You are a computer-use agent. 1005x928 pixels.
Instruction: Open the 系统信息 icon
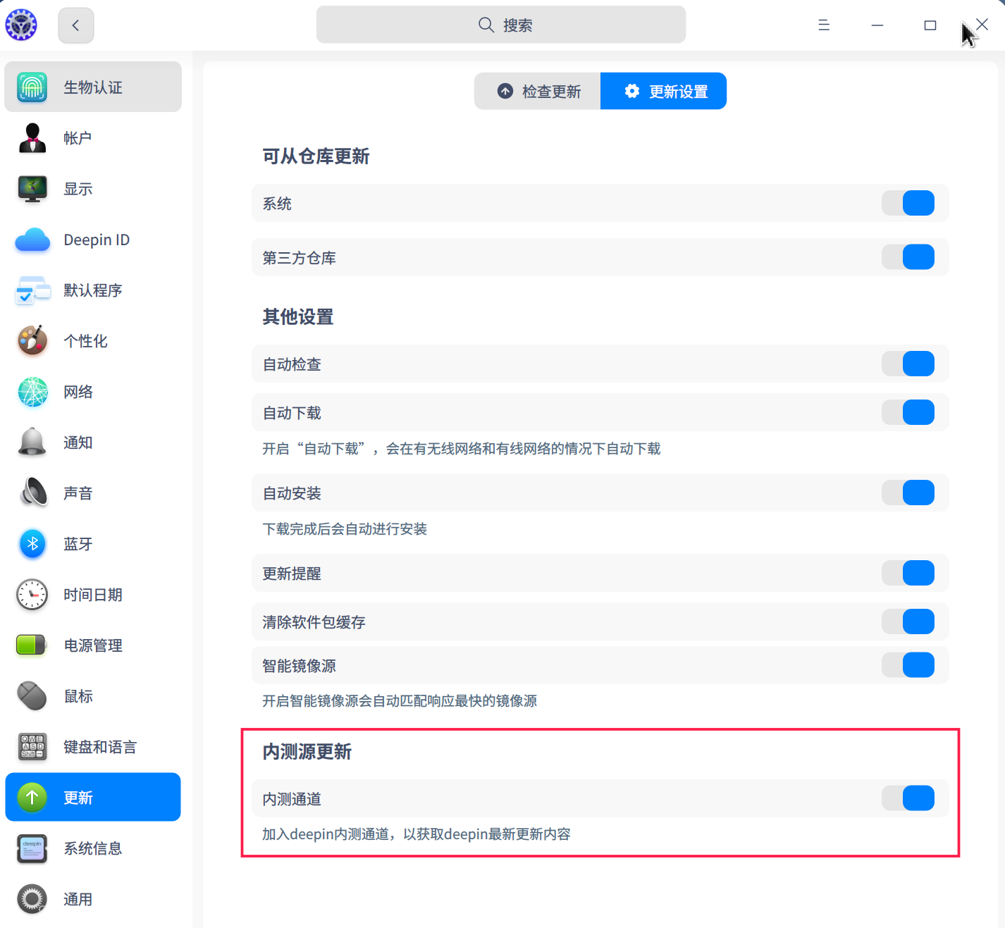tap(32, 848)
